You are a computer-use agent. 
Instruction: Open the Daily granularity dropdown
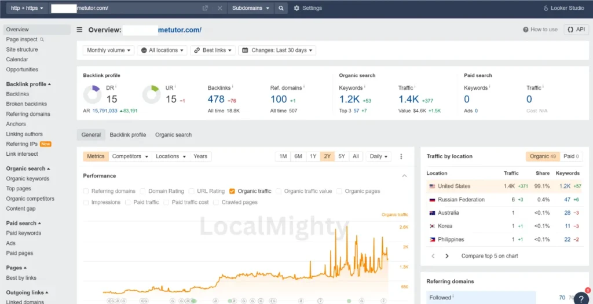click(379, 156)
